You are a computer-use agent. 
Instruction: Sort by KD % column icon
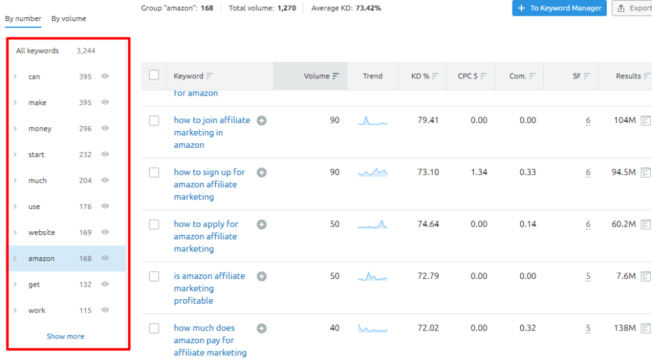click(436, 76)
